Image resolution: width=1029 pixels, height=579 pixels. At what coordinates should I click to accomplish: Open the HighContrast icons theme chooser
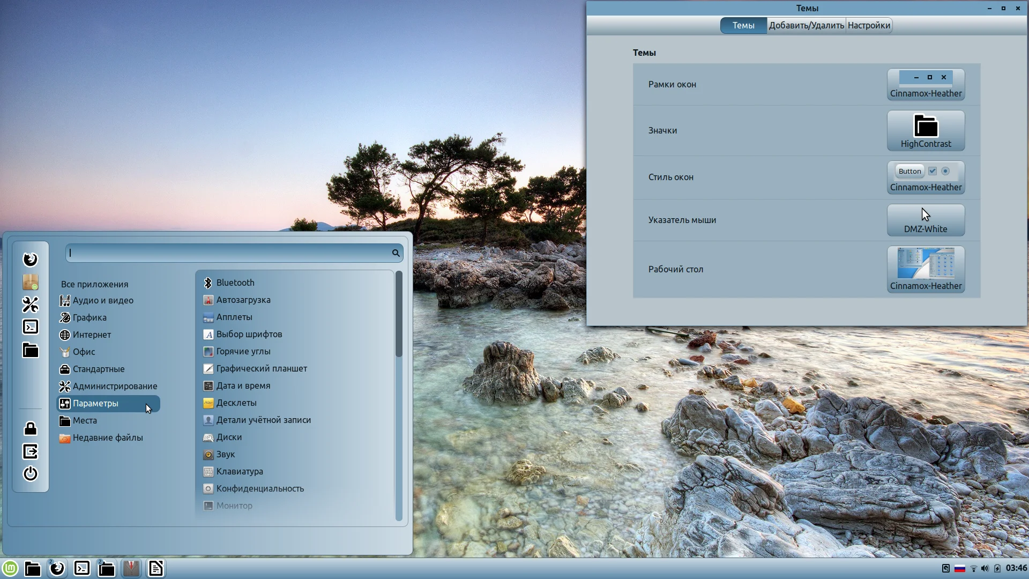click(x=926, y=131)
